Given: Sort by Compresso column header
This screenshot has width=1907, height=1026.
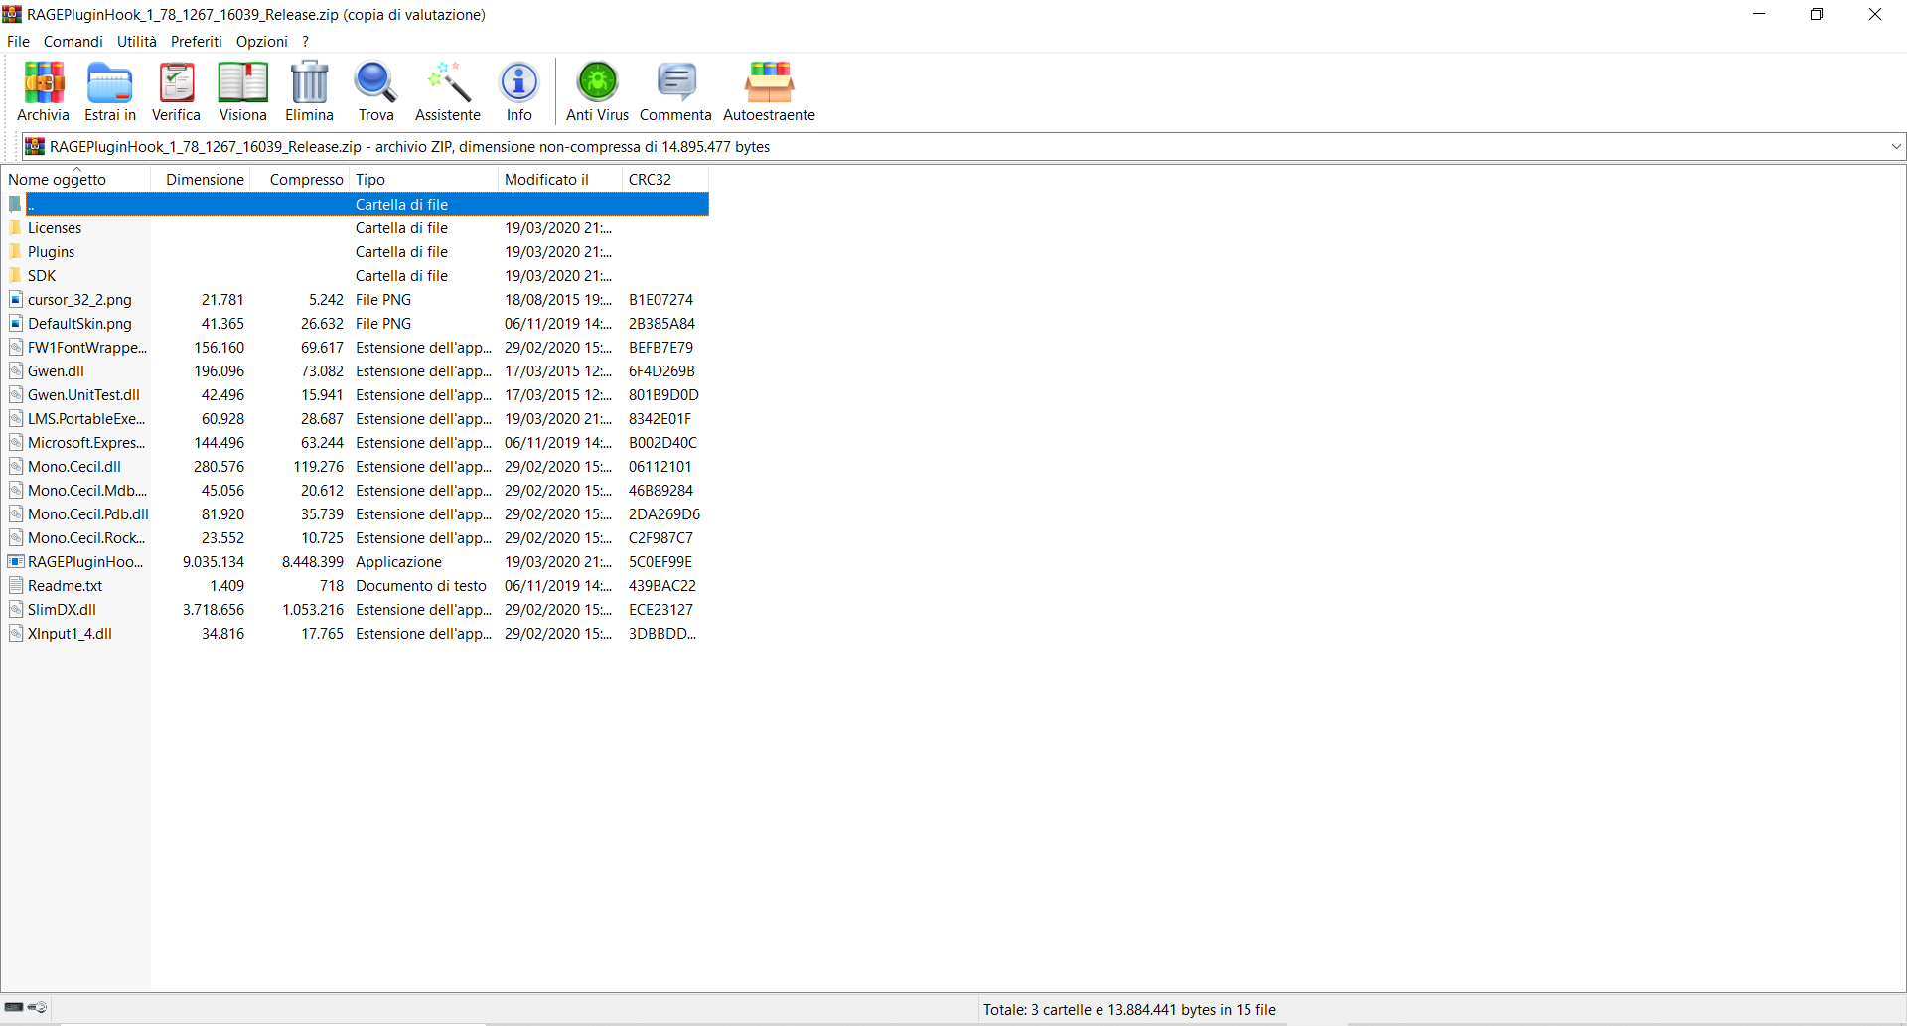Looking at the screenshot, I should point(300,180).
